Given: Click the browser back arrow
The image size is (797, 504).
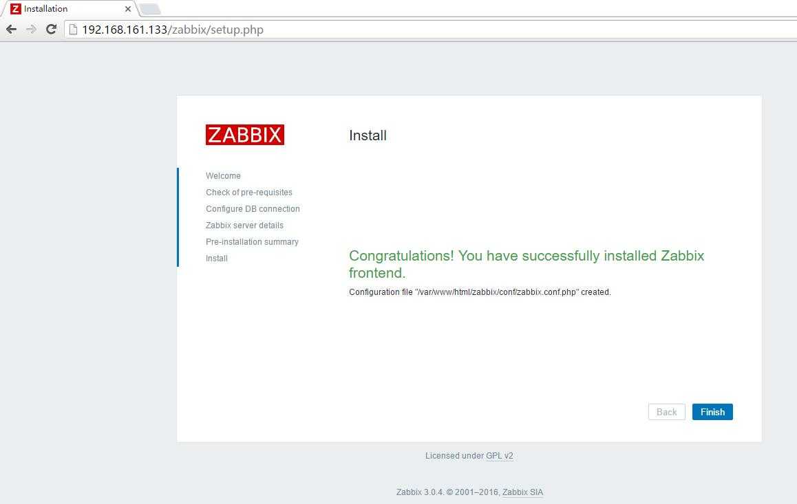Looking at the screenshot, I should coord(11,30).
